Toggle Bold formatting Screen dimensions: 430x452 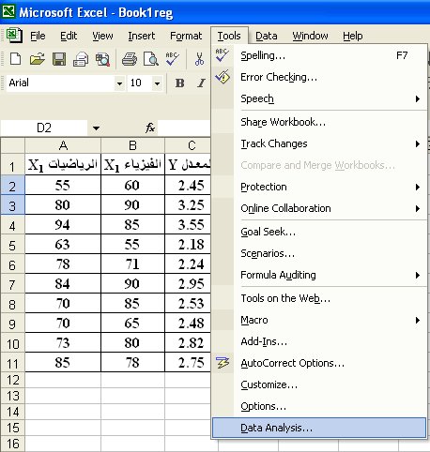point(179,83)
